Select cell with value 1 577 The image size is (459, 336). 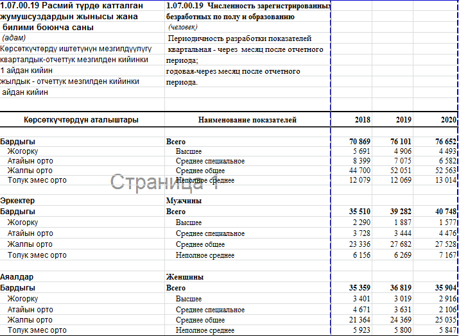tap(435, 223)
